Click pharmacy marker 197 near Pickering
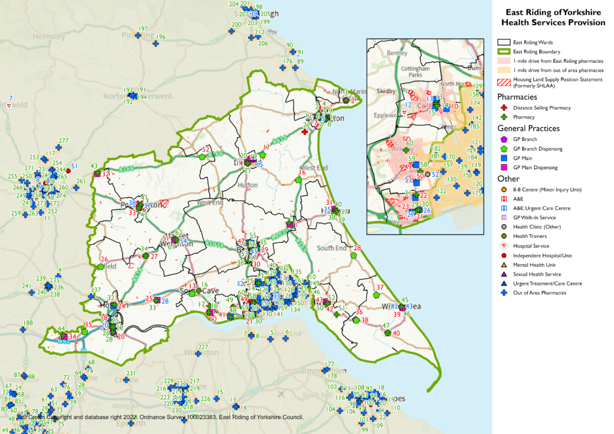Viewport: 614px width, 434px height. point(138,36)
